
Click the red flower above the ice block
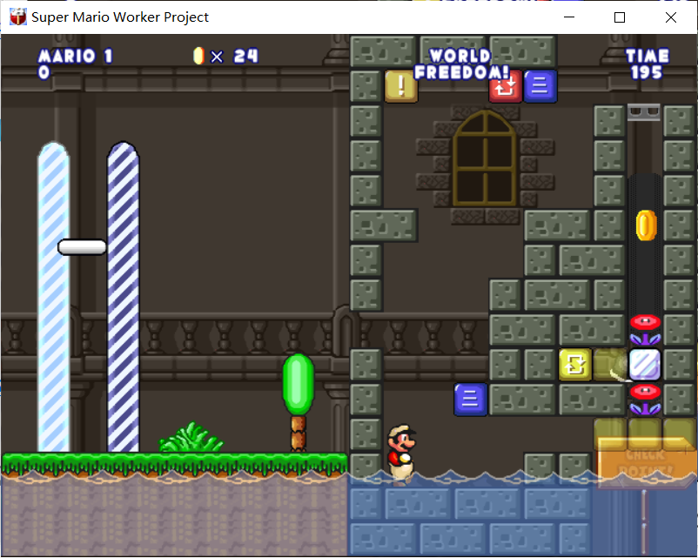[645, 330]
